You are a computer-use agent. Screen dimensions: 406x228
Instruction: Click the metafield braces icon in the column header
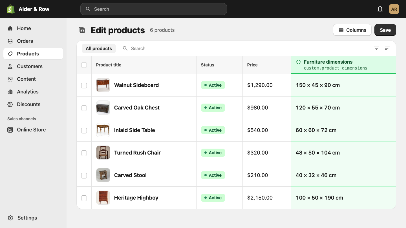click(x=298, y=62)
